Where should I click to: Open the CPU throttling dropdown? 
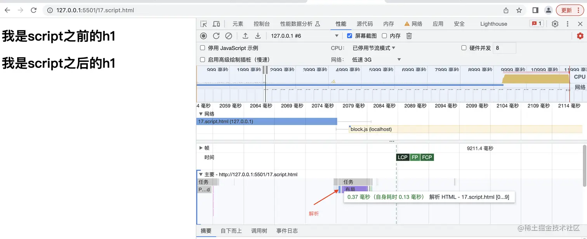(374, 48)
